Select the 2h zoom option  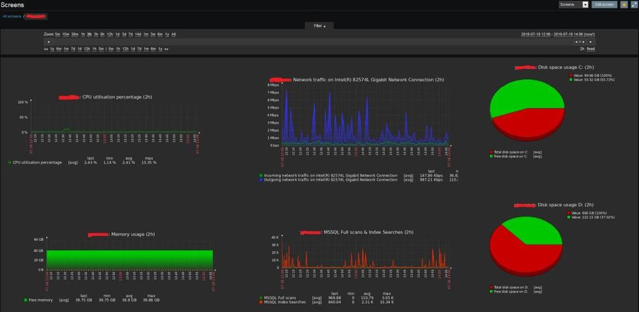point(89,34)
